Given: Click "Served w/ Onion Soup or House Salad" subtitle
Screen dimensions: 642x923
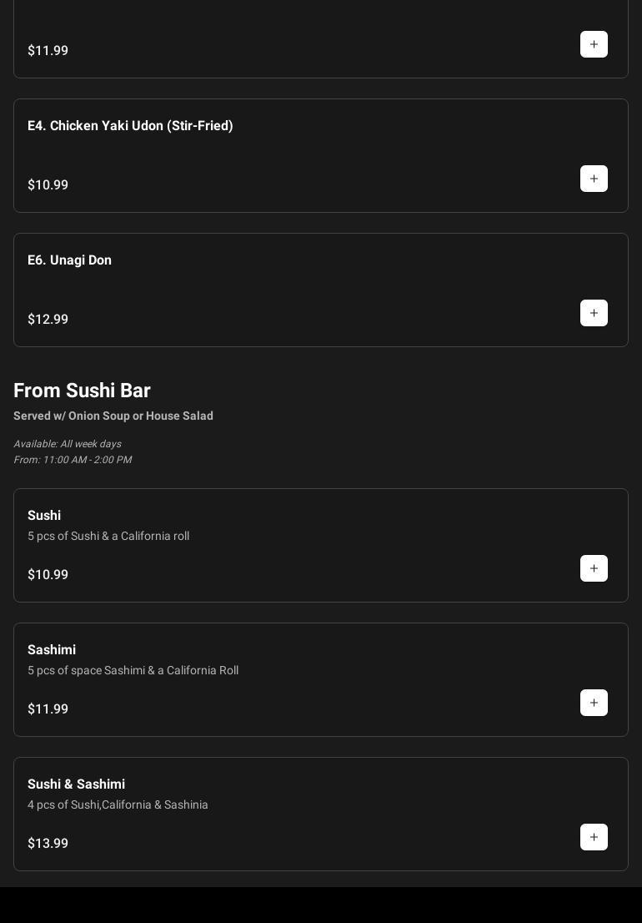Looking at the screenshot, I should click(113, 416).
